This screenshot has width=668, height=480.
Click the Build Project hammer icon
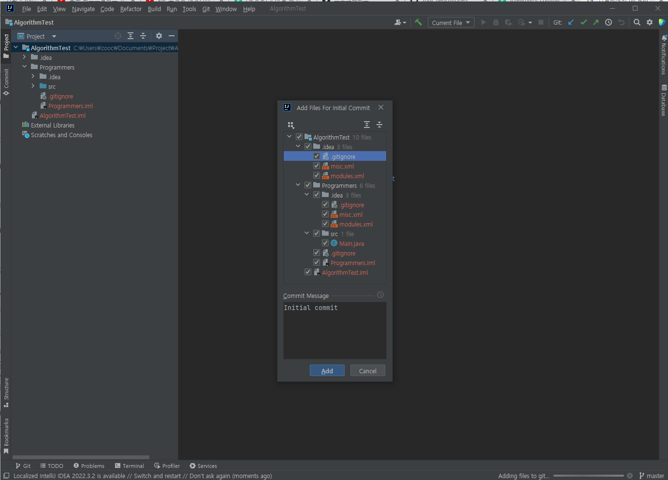pyautogui.click(x=418, y=22)
